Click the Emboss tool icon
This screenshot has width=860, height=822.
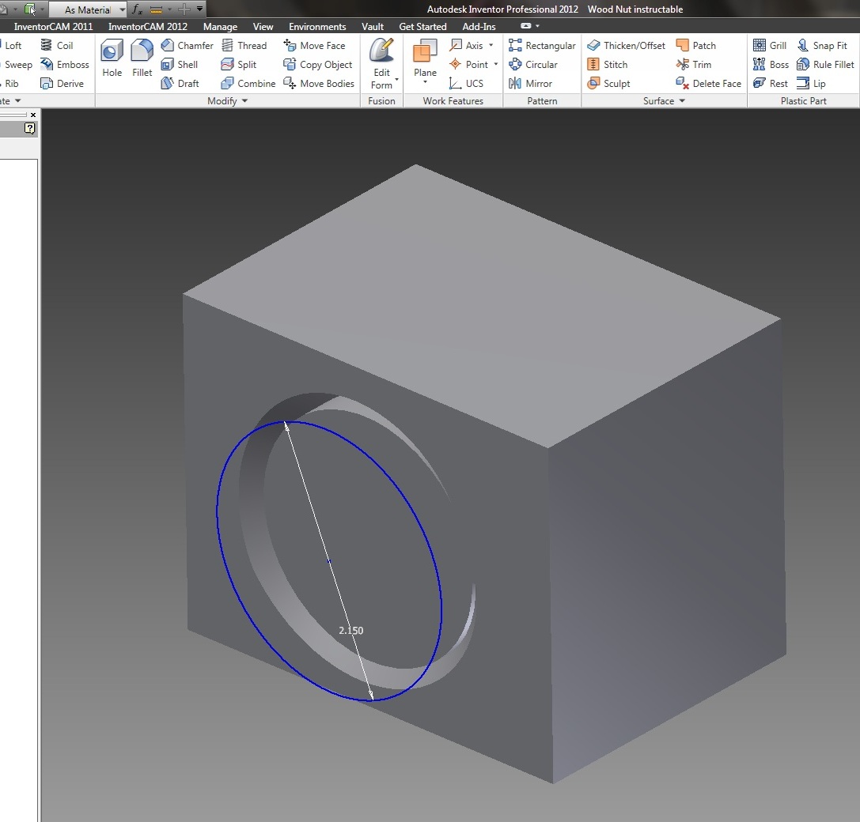[x=47, y=65]
